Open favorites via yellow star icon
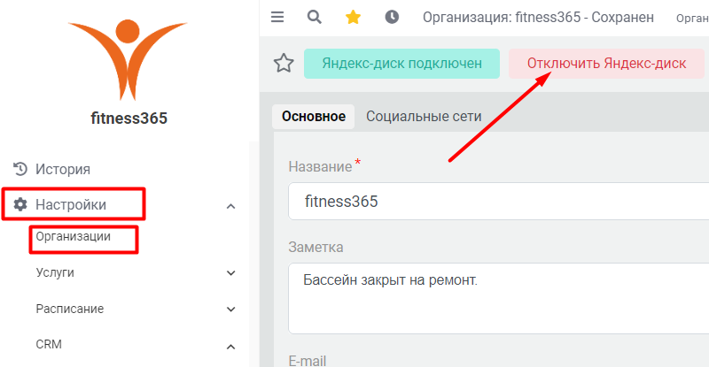The image size is (709, 367). 353,17
